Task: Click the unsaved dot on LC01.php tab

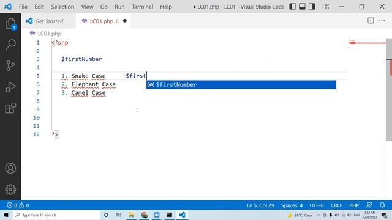Action: [x=125, y=21]
